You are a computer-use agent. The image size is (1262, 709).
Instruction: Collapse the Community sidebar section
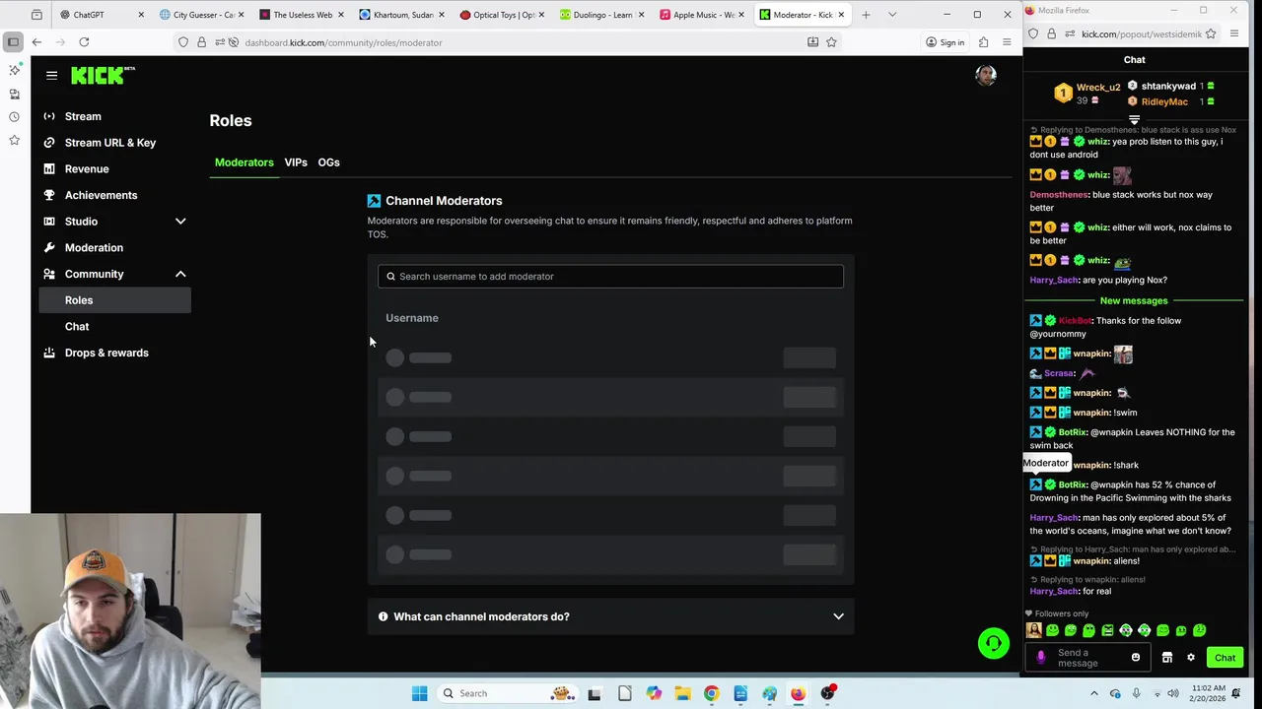tap(180, 274)
